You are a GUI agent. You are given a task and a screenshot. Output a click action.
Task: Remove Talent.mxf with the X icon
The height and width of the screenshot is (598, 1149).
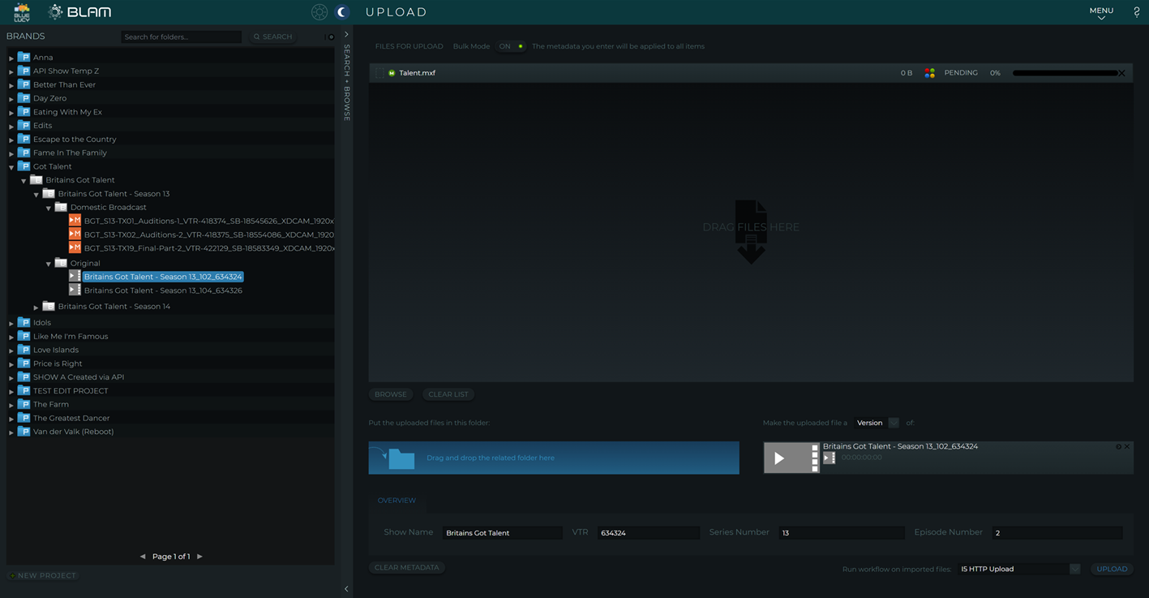click(x=1122, y=73)
